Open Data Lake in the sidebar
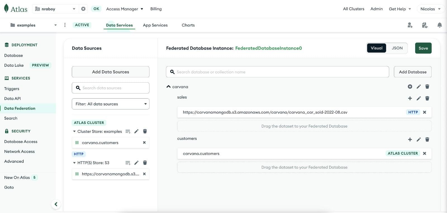447x213 pixels. [x=14, y=65]
